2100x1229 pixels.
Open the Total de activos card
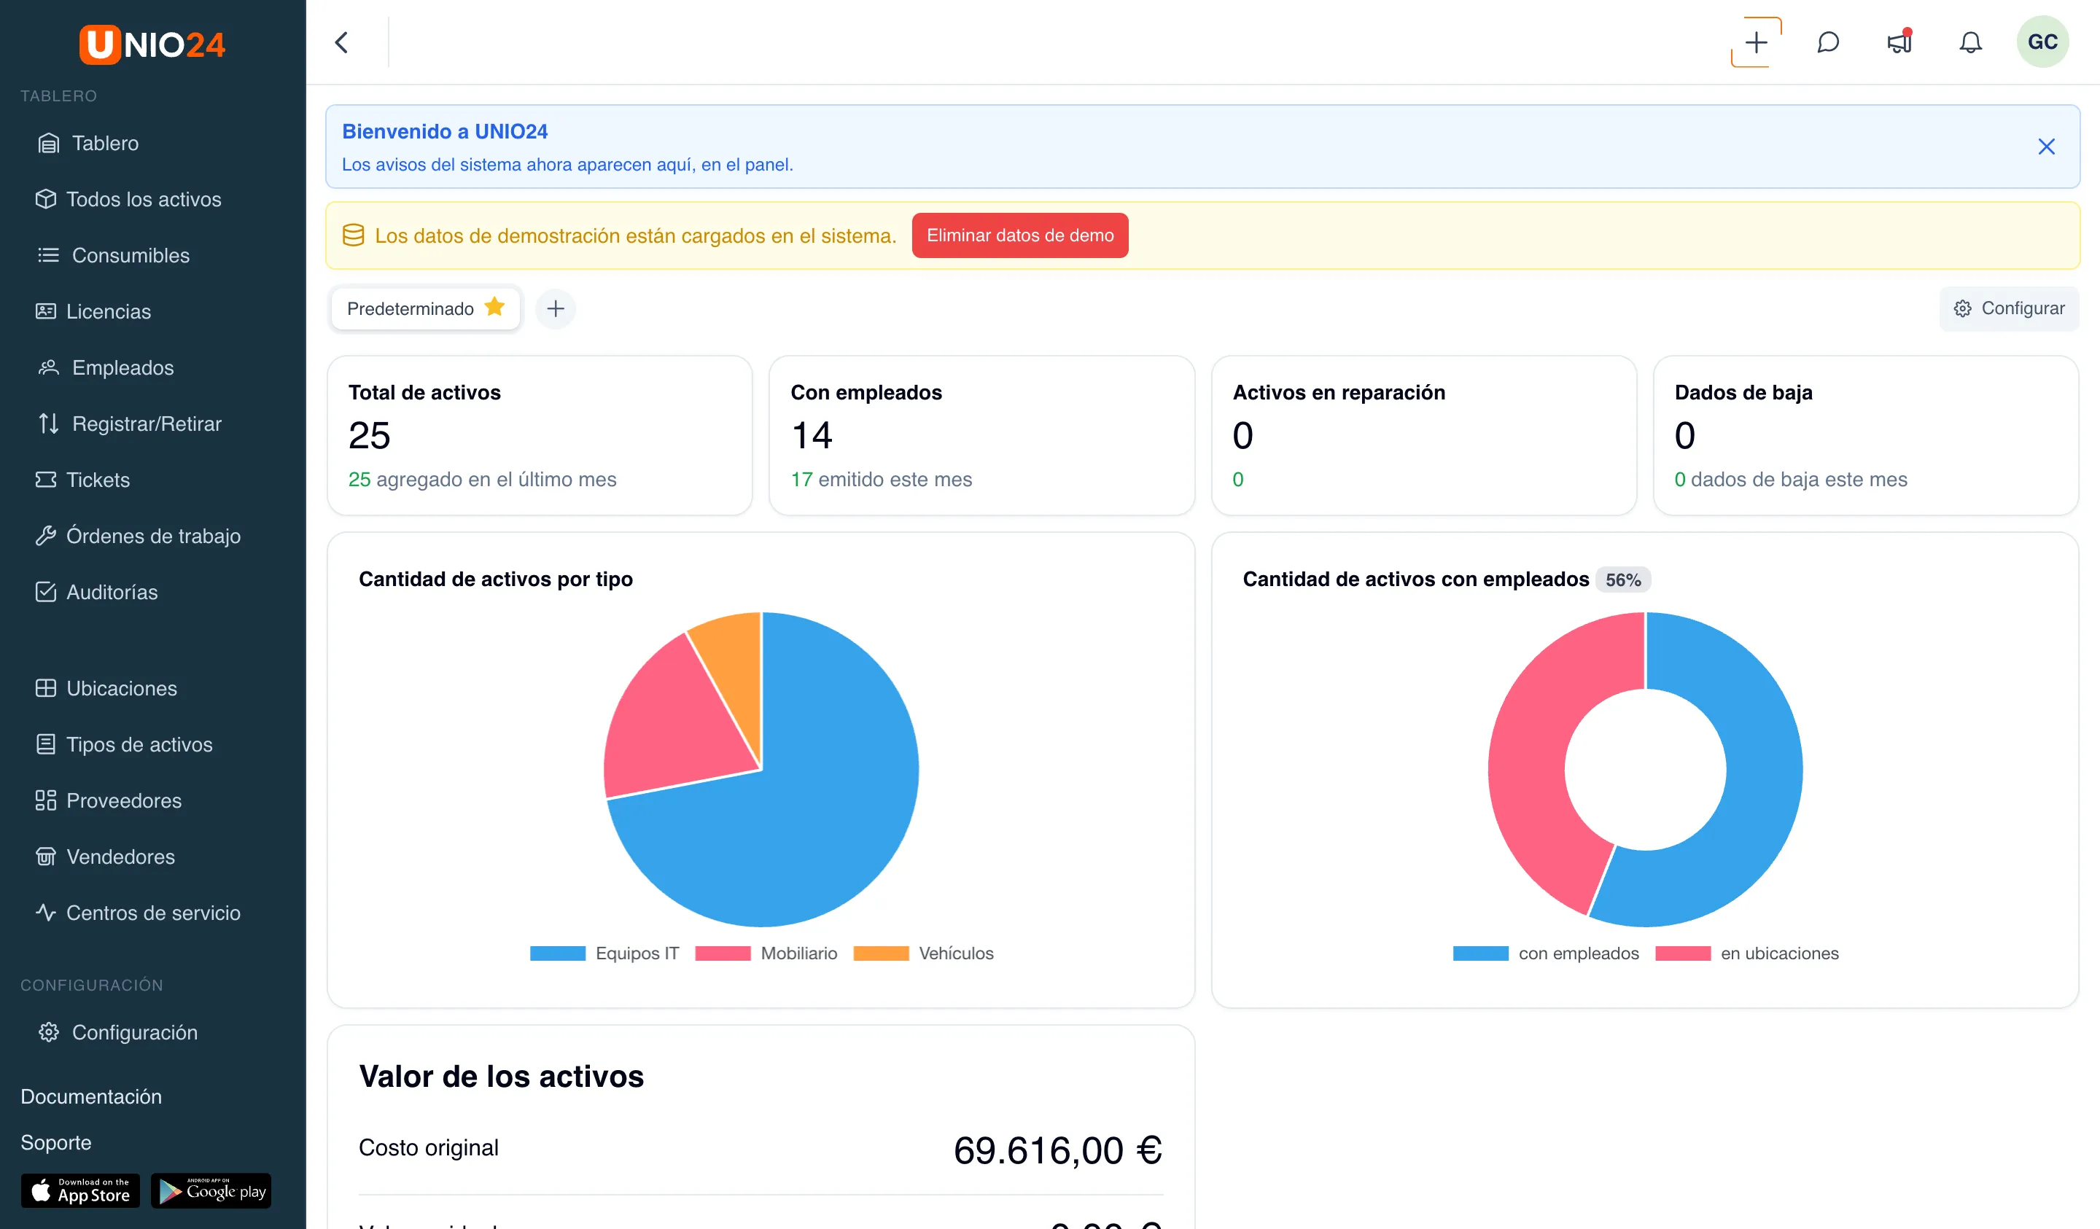(x=540, y=436)
